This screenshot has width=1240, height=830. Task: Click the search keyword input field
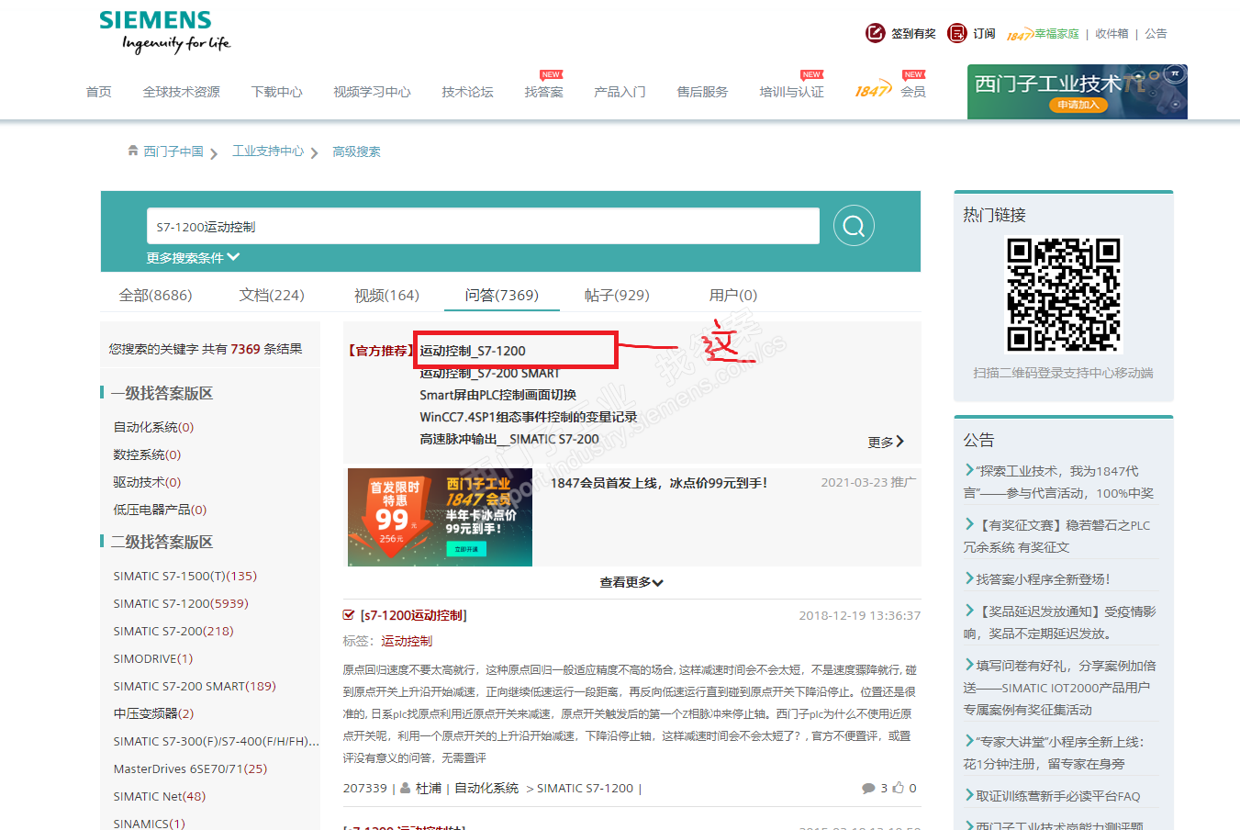483,226
